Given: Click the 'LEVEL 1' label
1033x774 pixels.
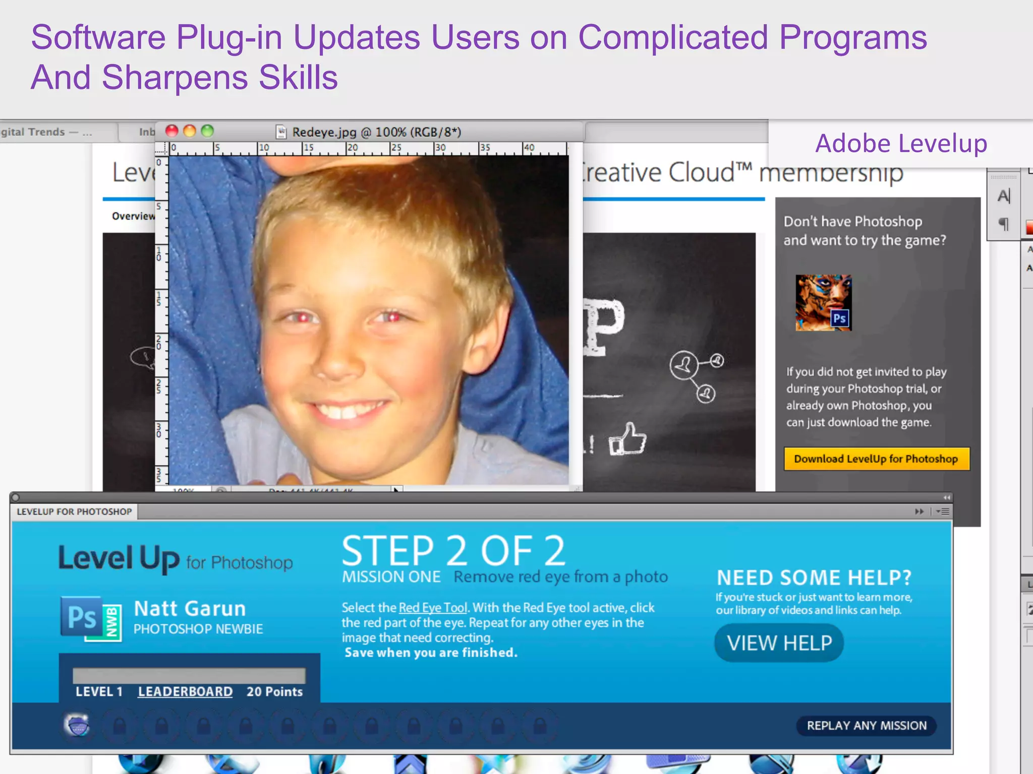Looking at the screenshot, I should (99, 691).
